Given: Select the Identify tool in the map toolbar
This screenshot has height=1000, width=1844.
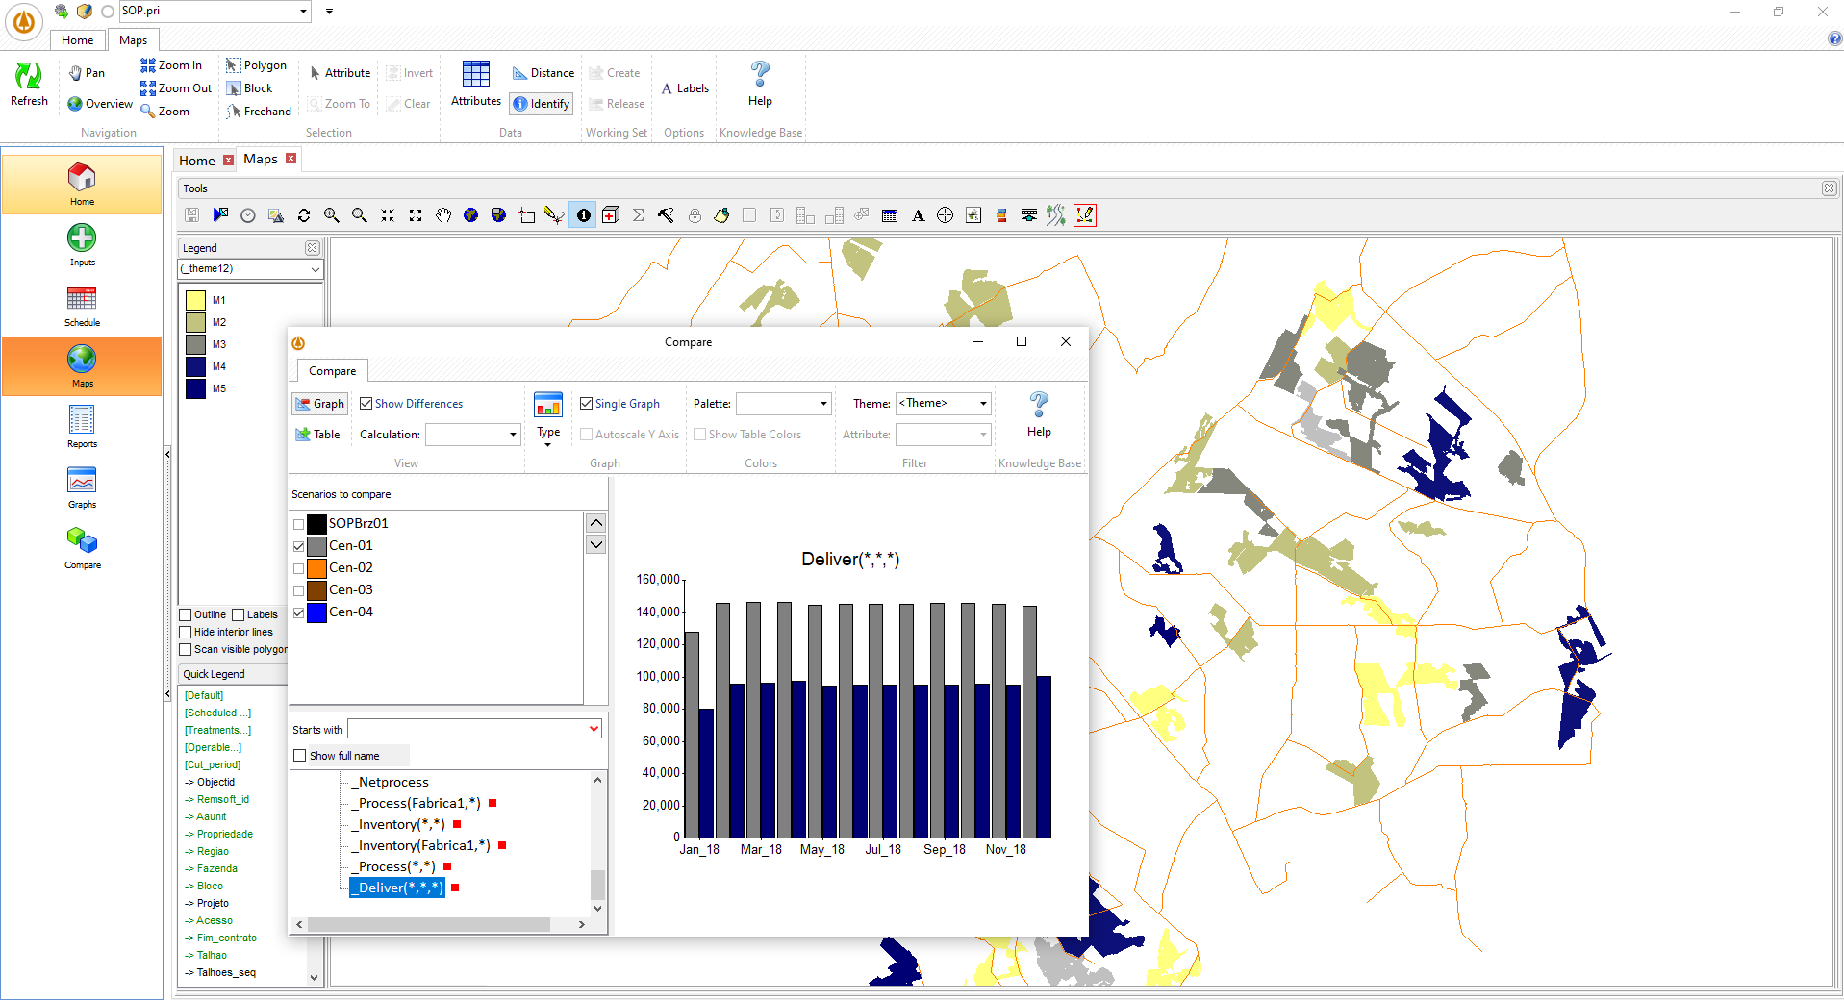Looking at the screenshot, I should click(541, 103).
